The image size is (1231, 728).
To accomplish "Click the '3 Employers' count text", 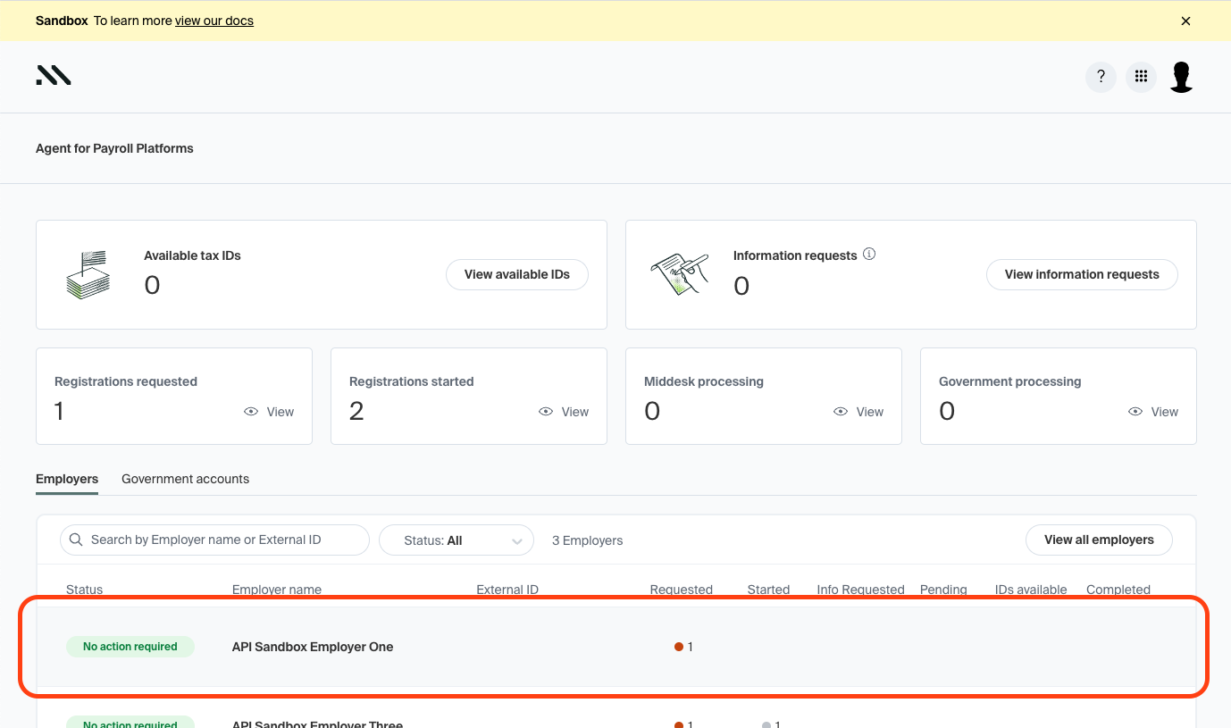I will (588, 540).
